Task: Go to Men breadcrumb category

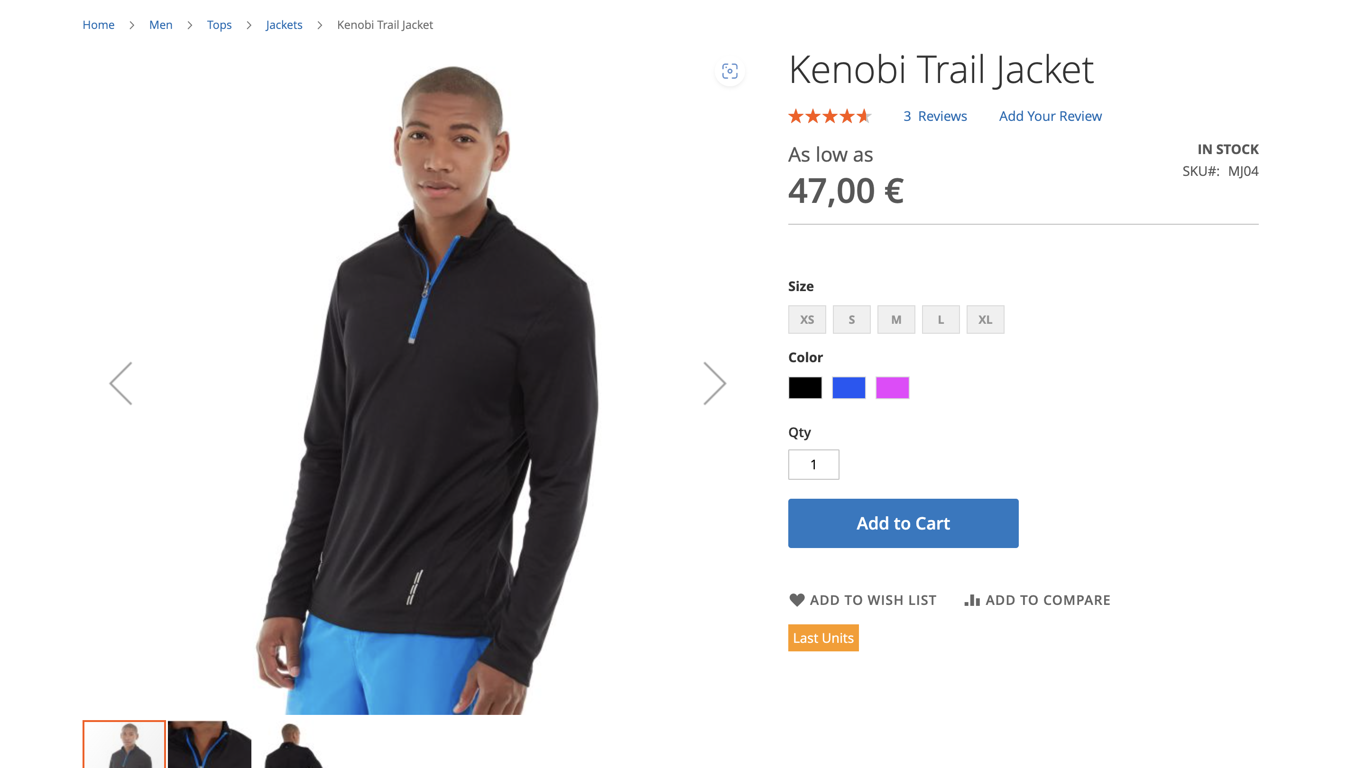Action: (x=160, y=25)
